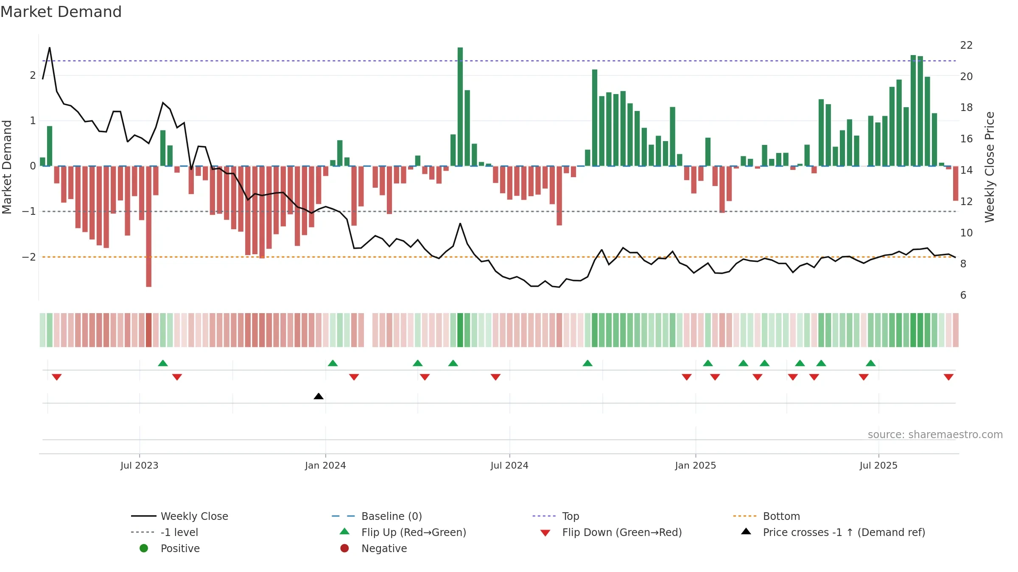
Task: Click the right axis tick label 6
Action: click(963, 295)
